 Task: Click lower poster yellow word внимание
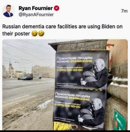click(79, 99)
